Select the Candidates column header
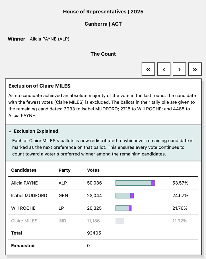206x259 pixels. [x=23, y=170]
